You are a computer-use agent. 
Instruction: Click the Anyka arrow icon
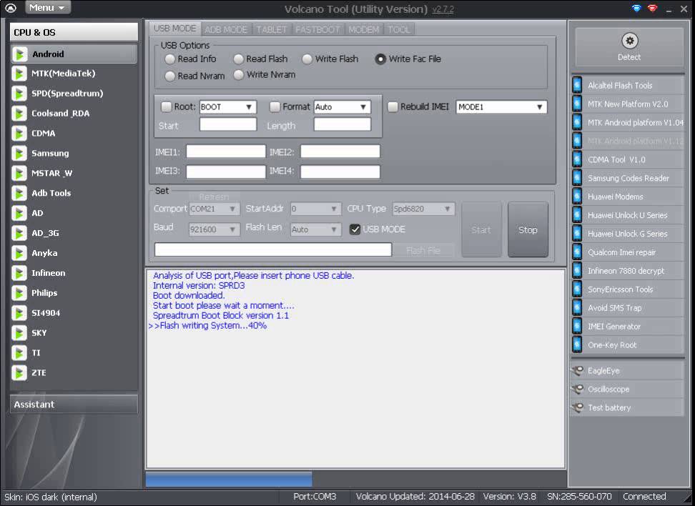(19, 253)
